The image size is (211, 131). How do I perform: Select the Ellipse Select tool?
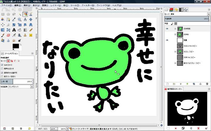8,14
